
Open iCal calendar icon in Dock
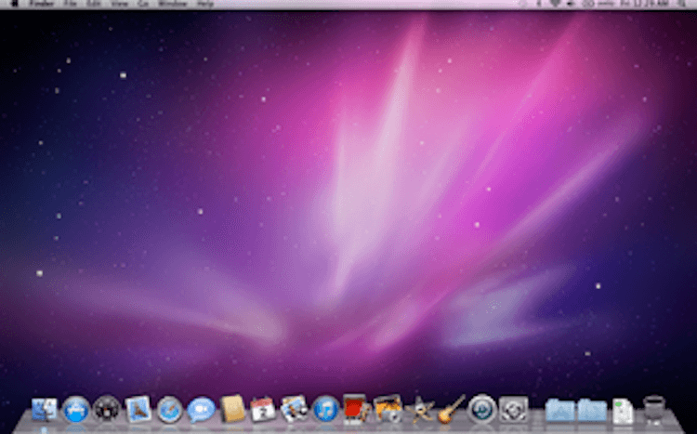(263, 409)
